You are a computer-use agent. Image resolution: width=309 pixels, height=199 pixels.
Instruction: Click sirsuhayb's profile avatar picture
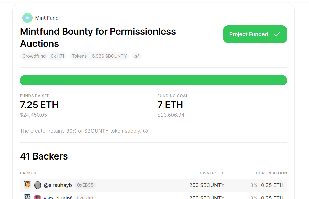point(38,185)
